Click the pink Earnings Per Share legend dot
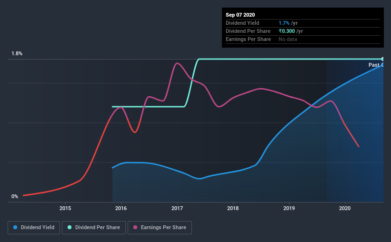 [x=135, y=227]
